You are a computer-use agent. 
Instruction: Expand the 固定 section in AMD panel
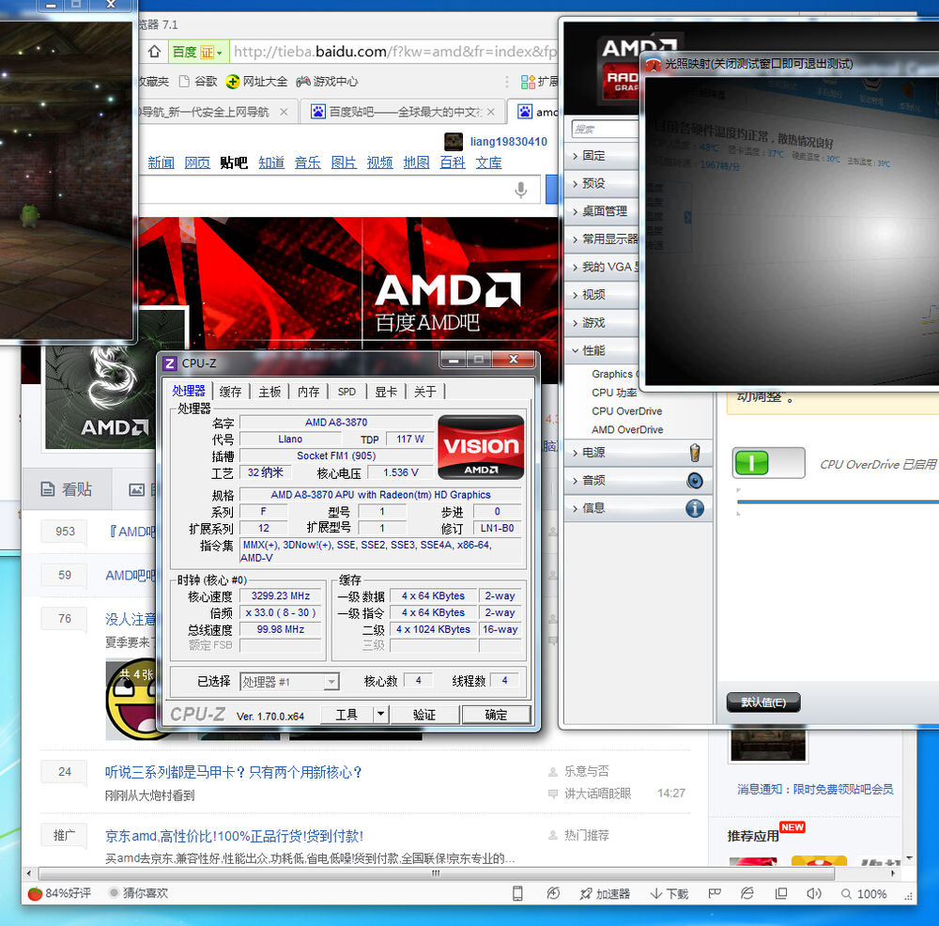[x=602, y=156]
